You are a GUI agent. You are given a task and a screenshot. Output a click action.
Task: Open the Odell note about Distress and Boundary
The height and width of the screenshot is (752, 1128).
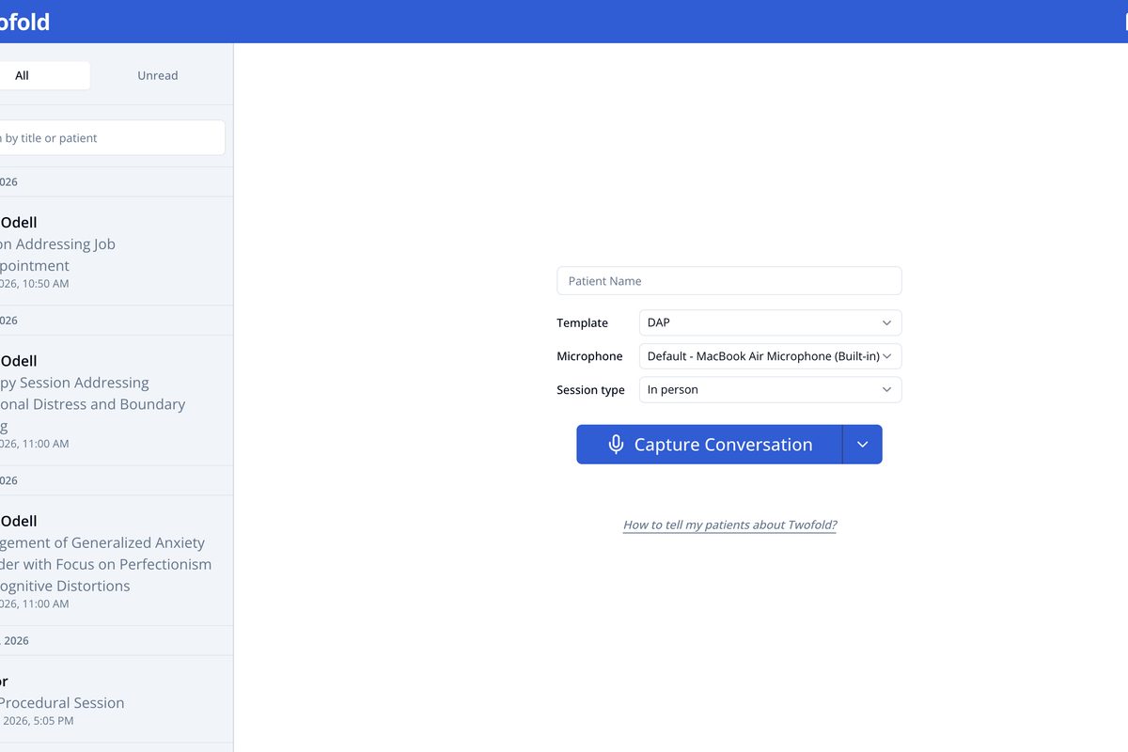(x=117, y=400)
